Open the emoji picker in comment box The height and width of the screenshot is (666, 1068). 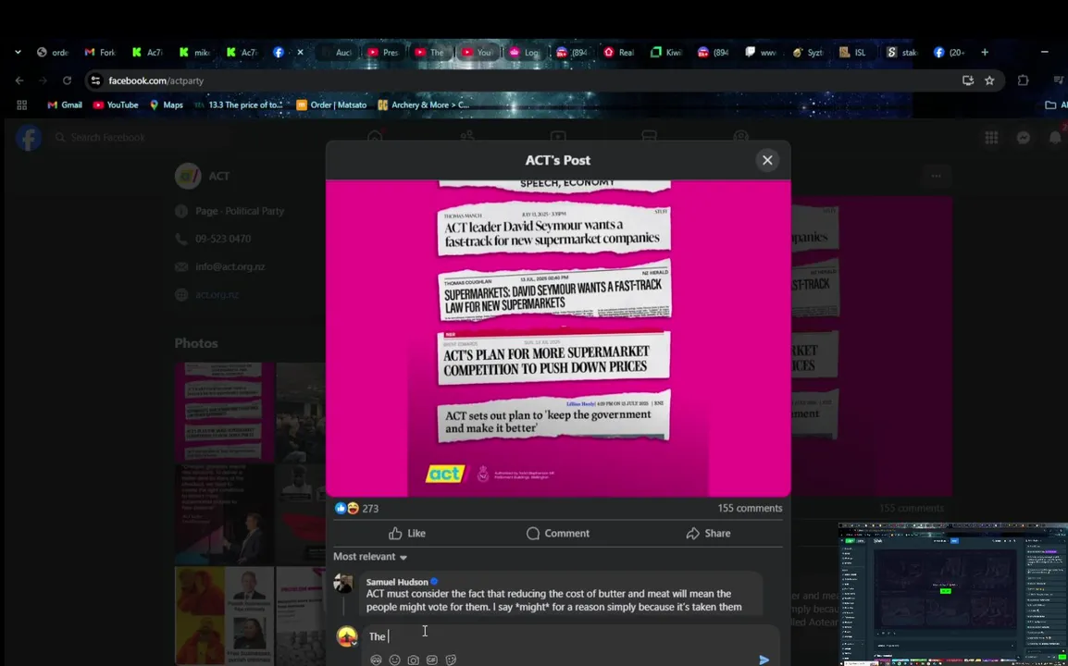click(394, 660)
